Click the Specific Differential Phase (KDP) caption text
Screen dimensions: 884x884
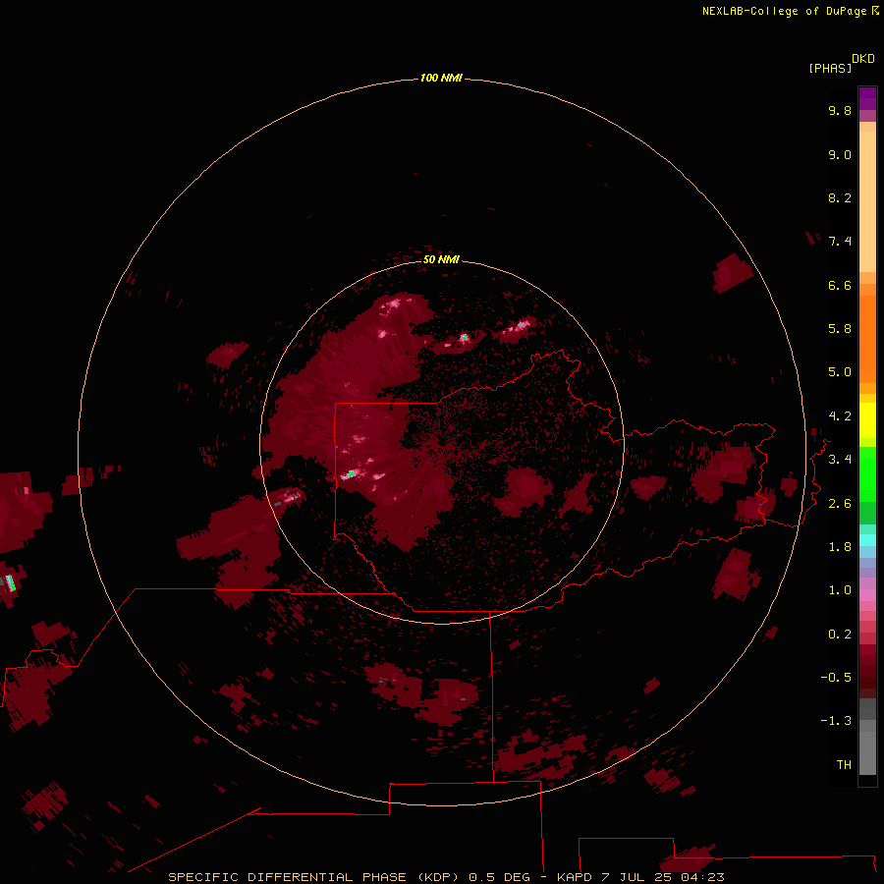coord(312,877)
